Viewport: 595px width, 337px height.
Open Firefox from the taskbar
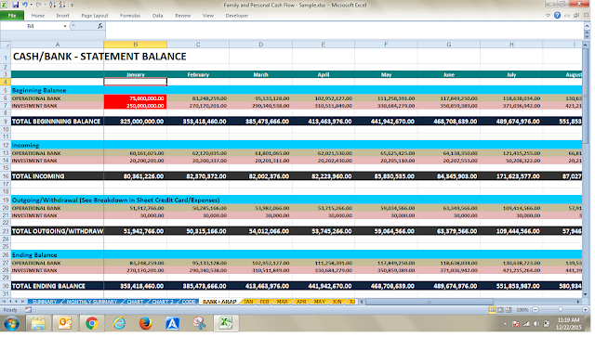click(x=145, y=323)
